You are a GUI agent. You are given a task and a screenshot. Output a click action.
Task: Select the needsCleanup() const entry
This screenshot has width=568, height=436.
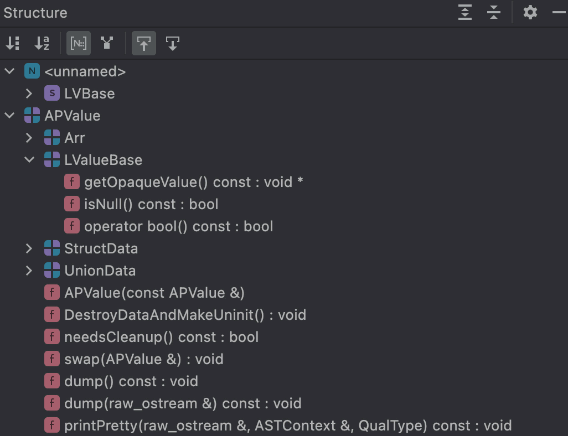(x=161, y=337)
